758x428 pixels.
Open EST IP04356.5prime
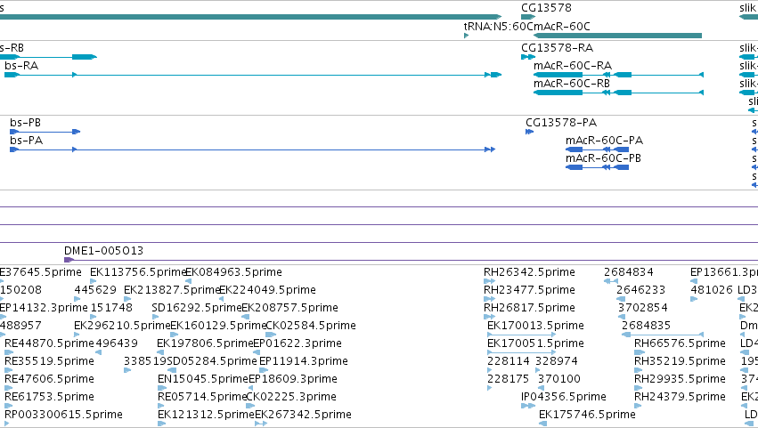[564, 397]
